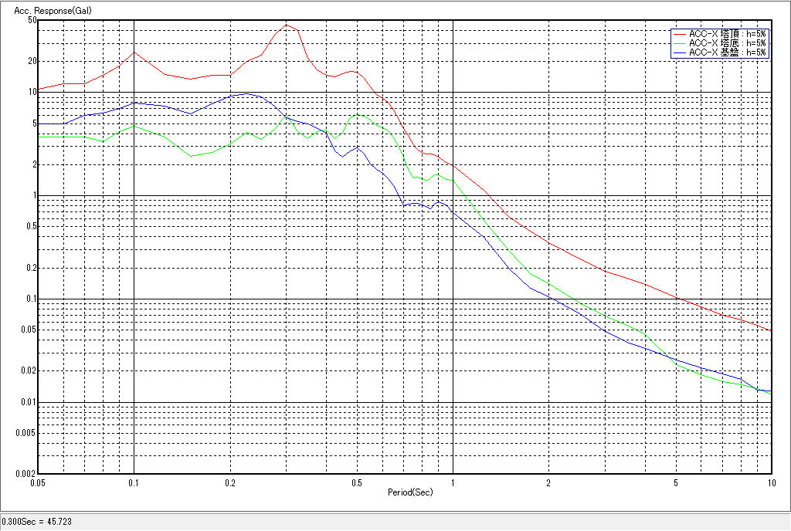Image resolution: width=791 pixels, height=531 pixels.
Task: Click the 0.1 tick label on the period axis
Action: (x=134, y=482)
